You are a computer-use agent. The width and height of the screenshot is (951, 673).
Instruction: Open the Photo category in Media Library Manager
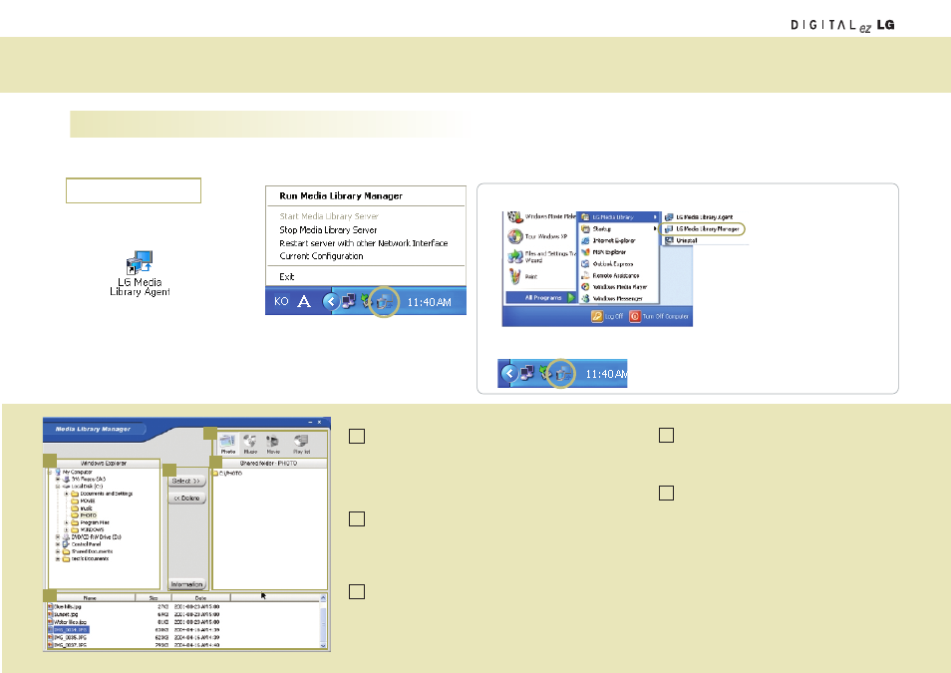click(x=227, y=444)
